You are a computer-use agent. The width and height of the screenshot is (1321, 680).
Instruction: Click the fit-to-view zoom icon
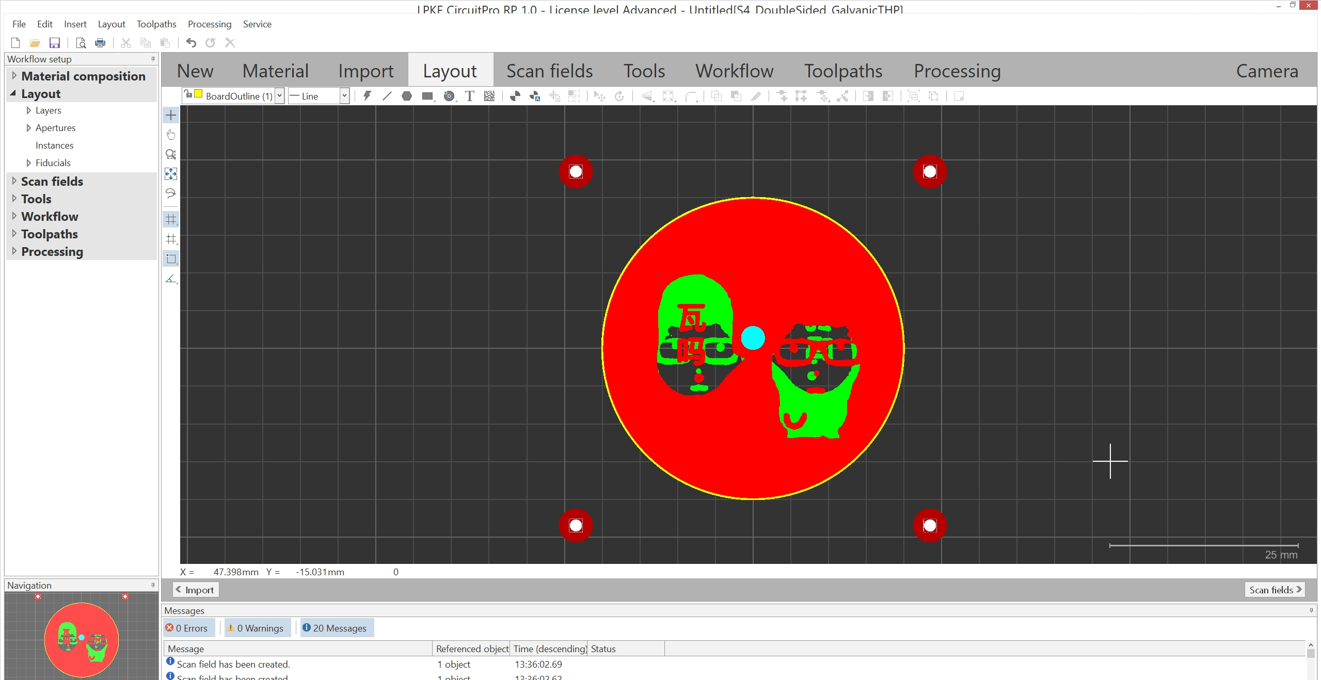171,174
